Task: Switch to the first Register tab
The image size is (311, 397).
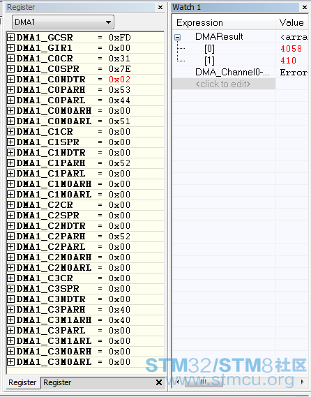Action: (x=22, y=382)
